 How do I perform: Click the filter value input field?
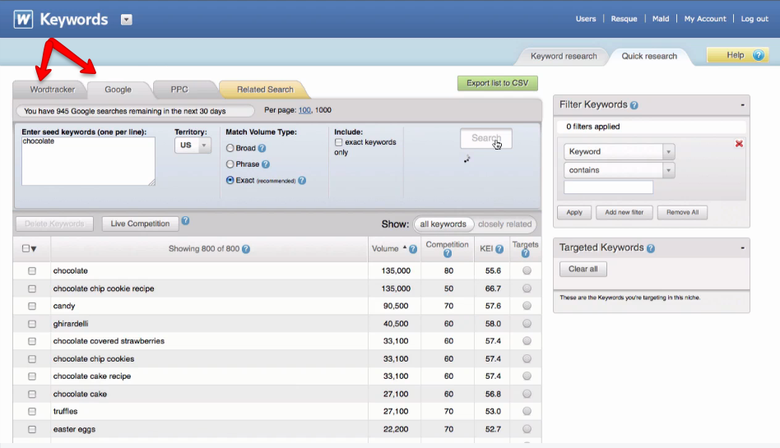coord(608,187)
